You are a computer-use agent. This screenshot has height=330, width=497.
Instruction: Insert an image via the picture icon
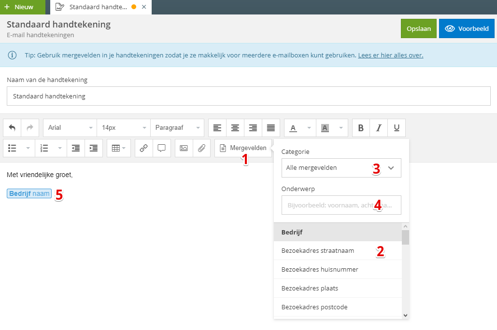pyautogui.click(x=184, y=148)
